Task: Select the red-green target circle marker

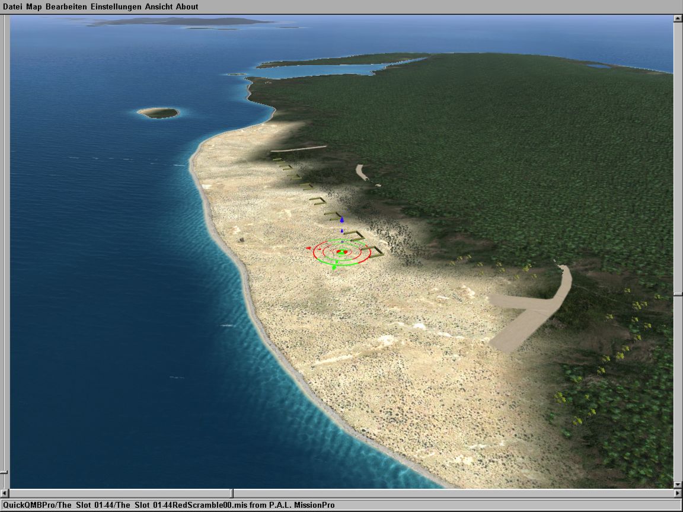Action: click(x=342, y=252)
